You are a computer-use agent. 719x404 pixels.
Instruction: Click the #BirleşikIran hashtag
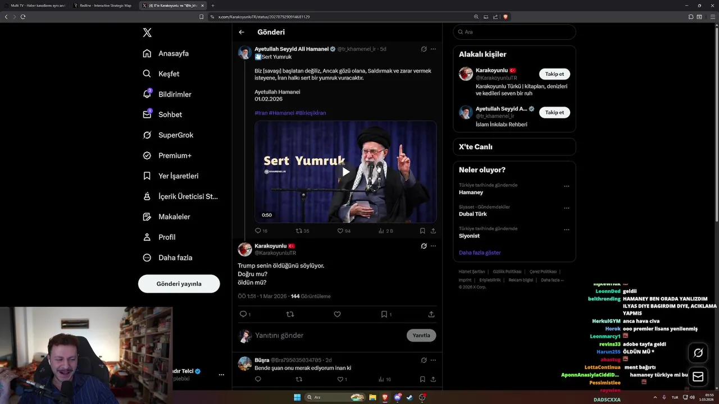[x=311, y=113]
